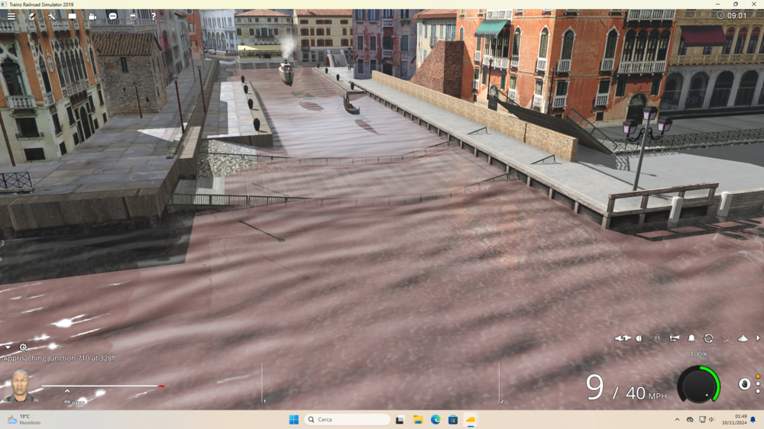Select the driver portrait thumbnail
Image resolution: width=764 pixels, height=429 pixels.
point(20,385)
